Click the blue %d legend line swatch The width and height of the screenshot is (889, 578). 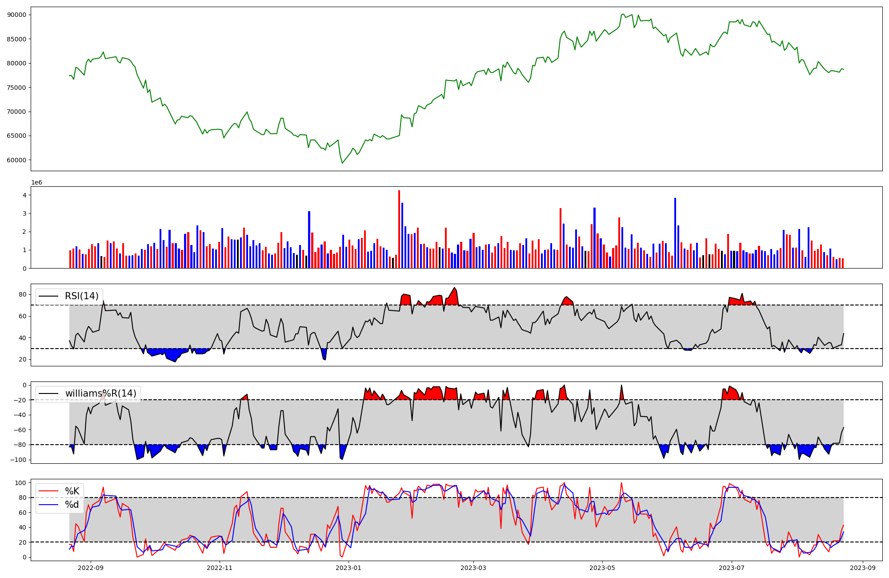click(48, 505)
